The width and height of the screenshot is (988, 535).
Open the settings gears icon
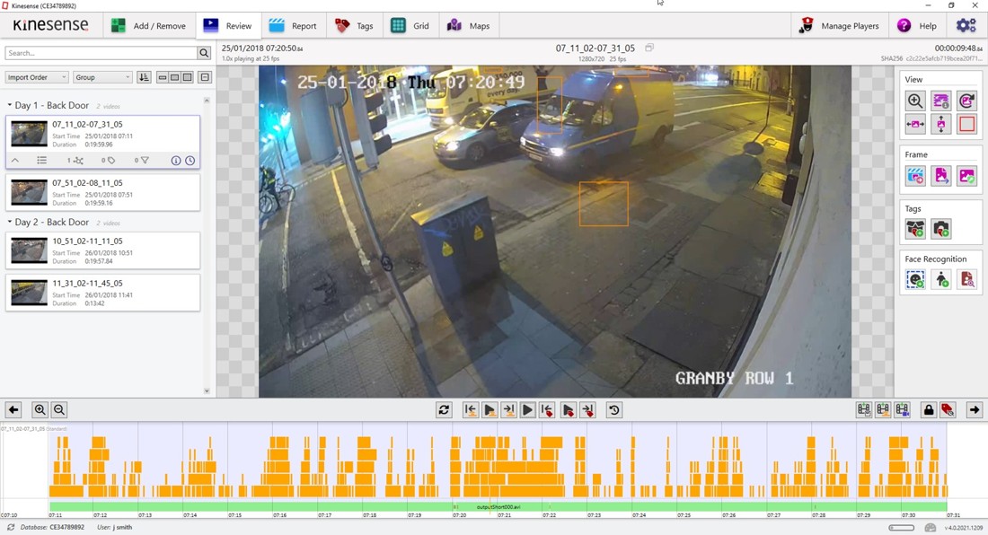coord(966,26)
